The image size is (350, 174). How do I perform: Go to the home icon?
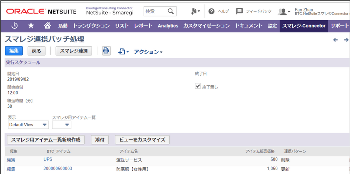tap(47, 26)
